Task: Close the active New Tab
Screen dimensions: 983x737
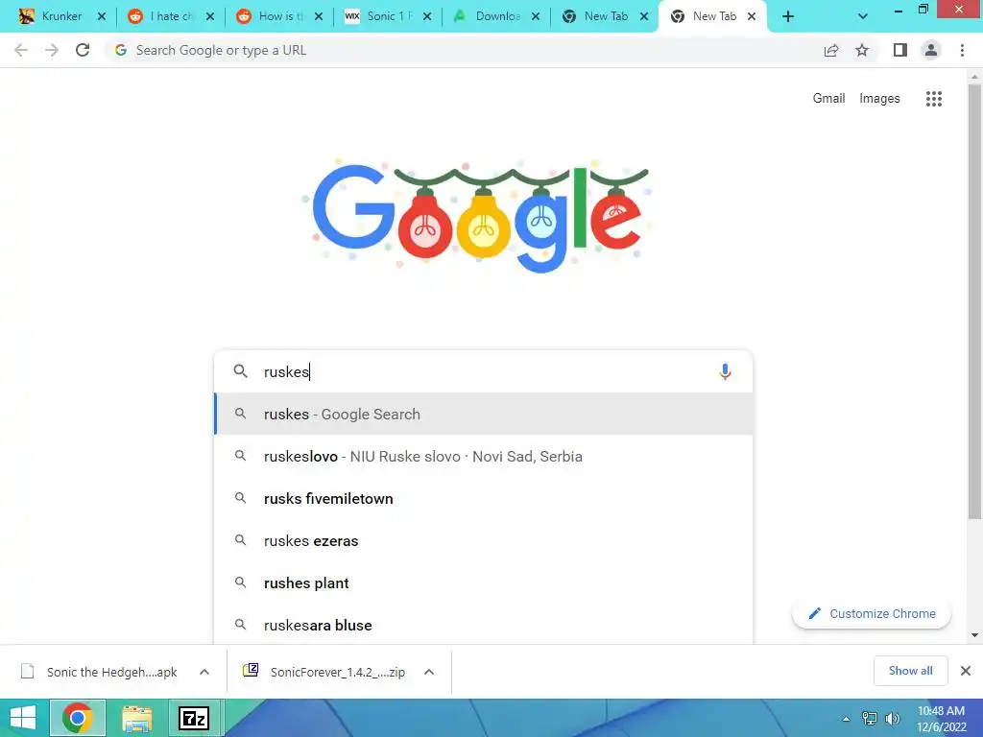Action: click(x=752, y=17)
